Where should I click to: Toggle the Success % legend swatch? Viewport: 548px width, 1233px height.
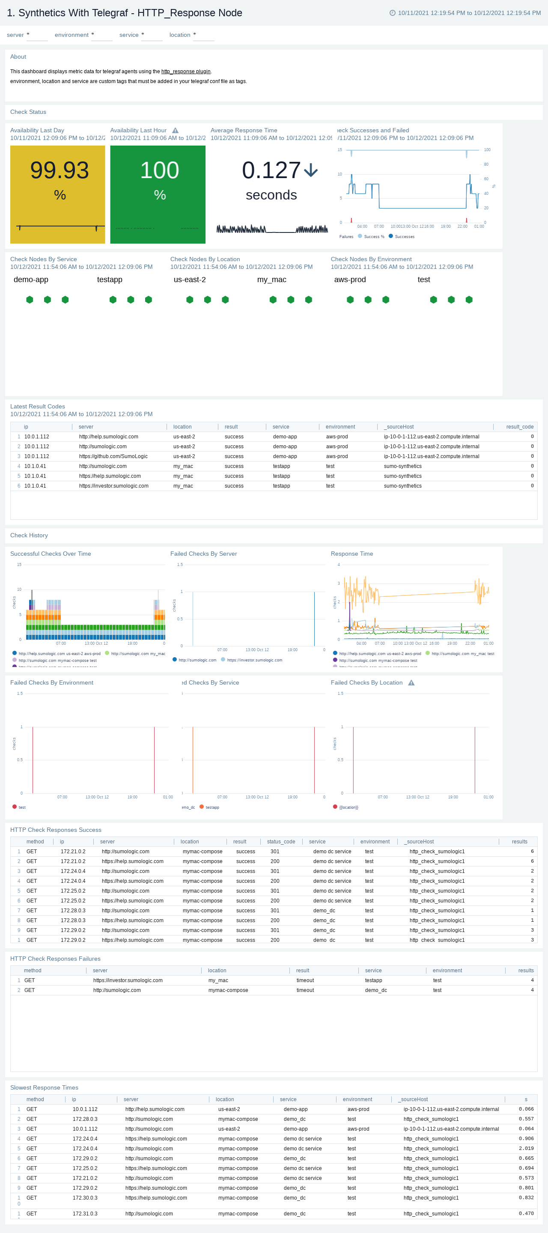[x=360, y=236]
